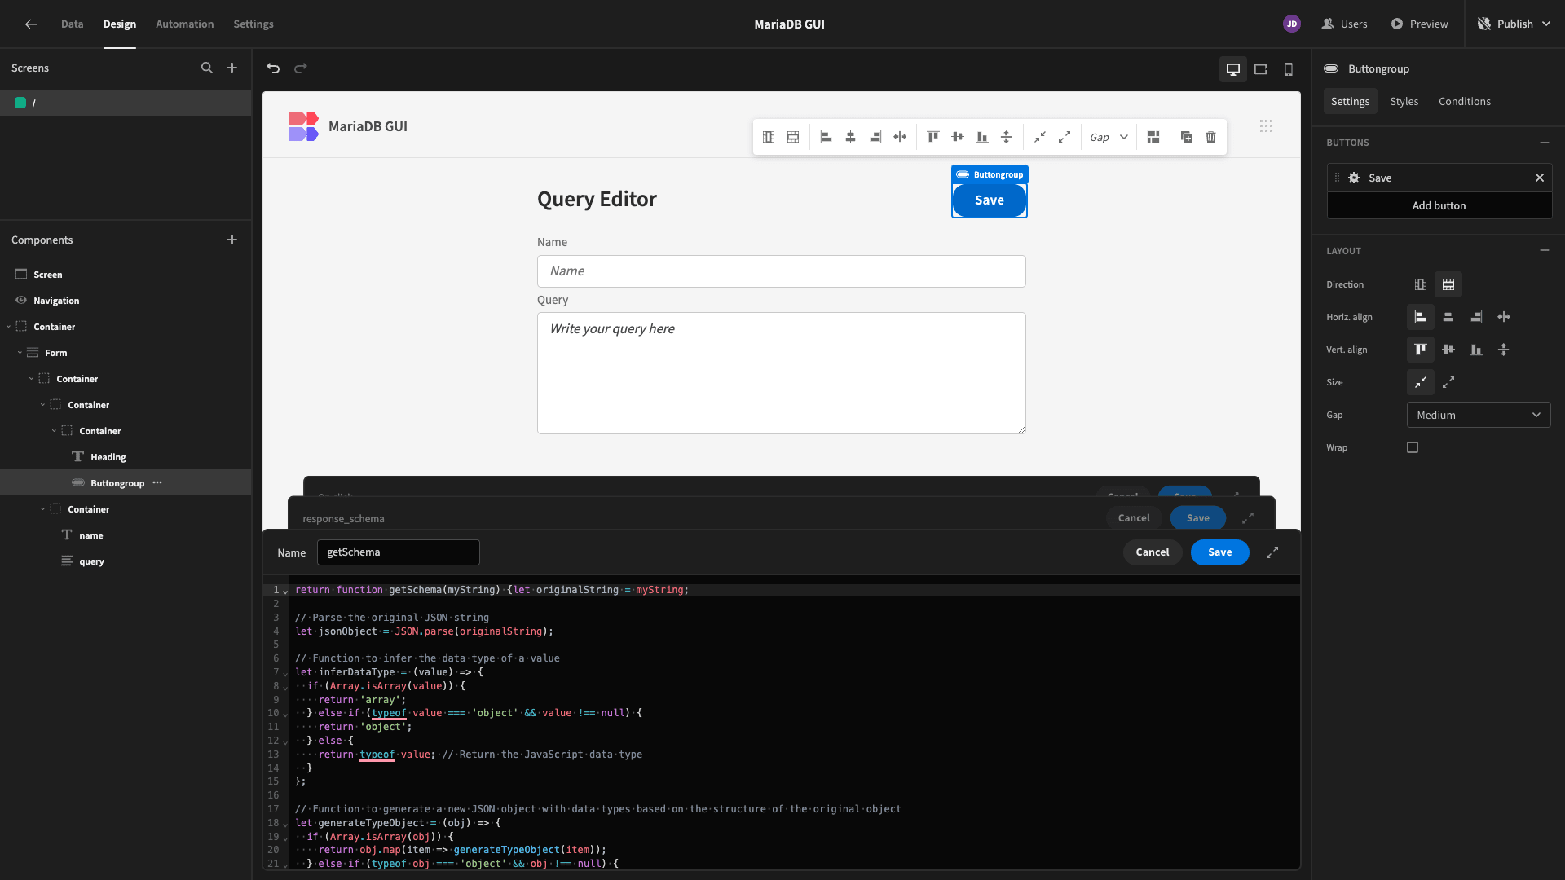Set Size to grow
This screenshot has width=1565, height=880.
(x=1448, y=382)
